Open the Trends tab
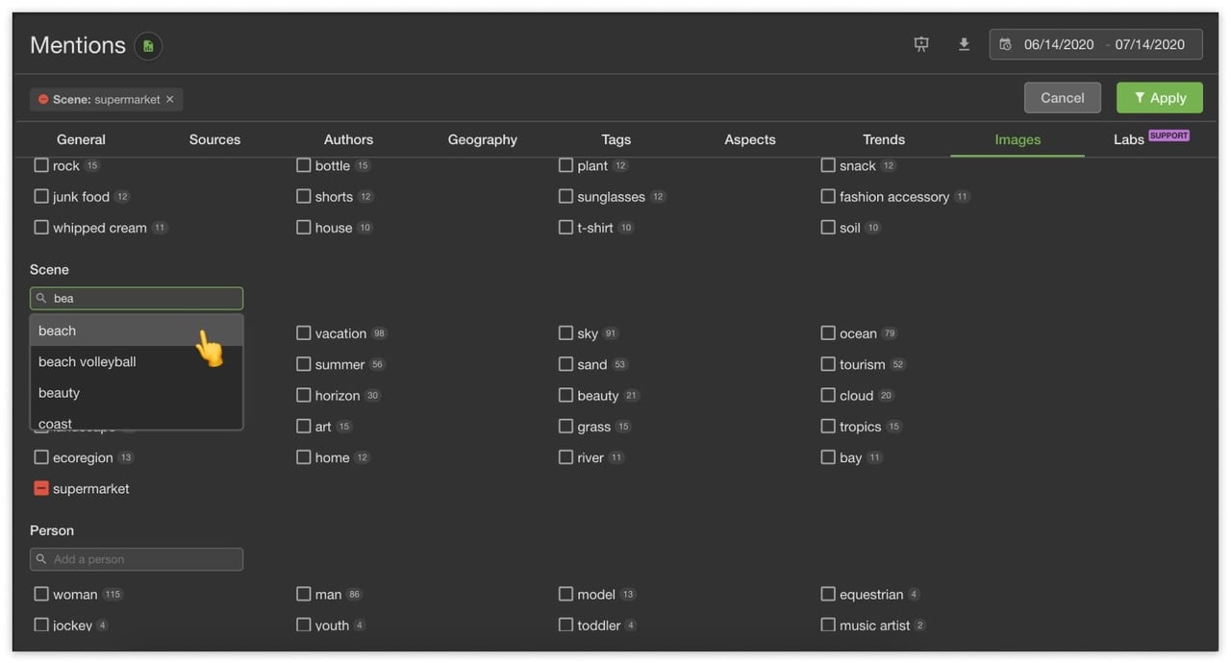This screenshot has width=1231, height=663. pyautogui.click(x=883, y=139)
